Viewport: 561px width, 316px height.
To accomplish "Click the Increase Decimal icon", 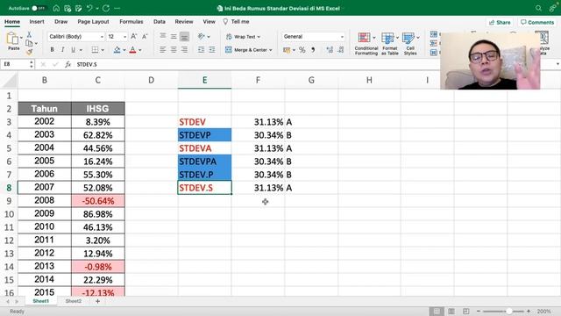I will [330, 50].
